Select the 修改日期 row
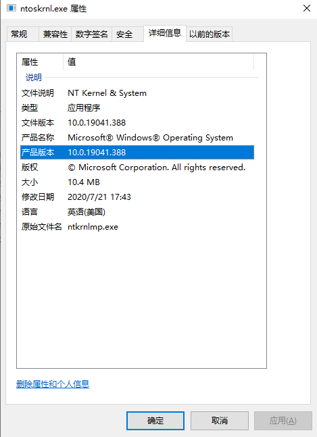 point(137,197)
